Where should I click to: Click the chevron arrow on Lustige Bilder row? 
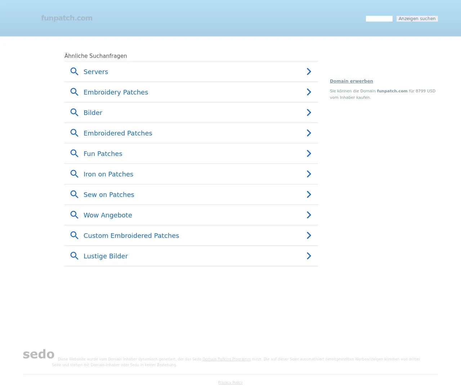pyautogui.click(x=309, y=256)
